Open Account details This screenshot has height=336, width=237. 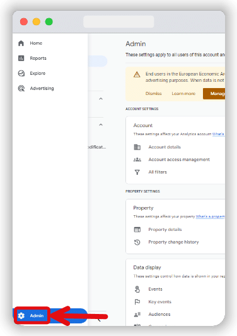click(x=165, y=147)
